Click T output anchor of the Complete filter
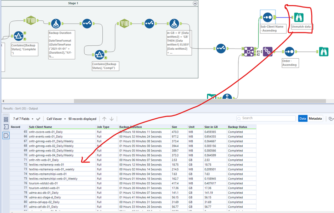Image resolution: width=334 pixels, height=213 pixels. [25, 33]
